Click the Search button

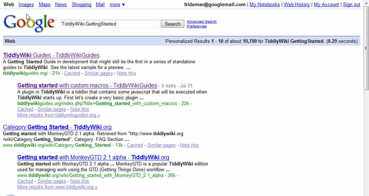point(172,24)
